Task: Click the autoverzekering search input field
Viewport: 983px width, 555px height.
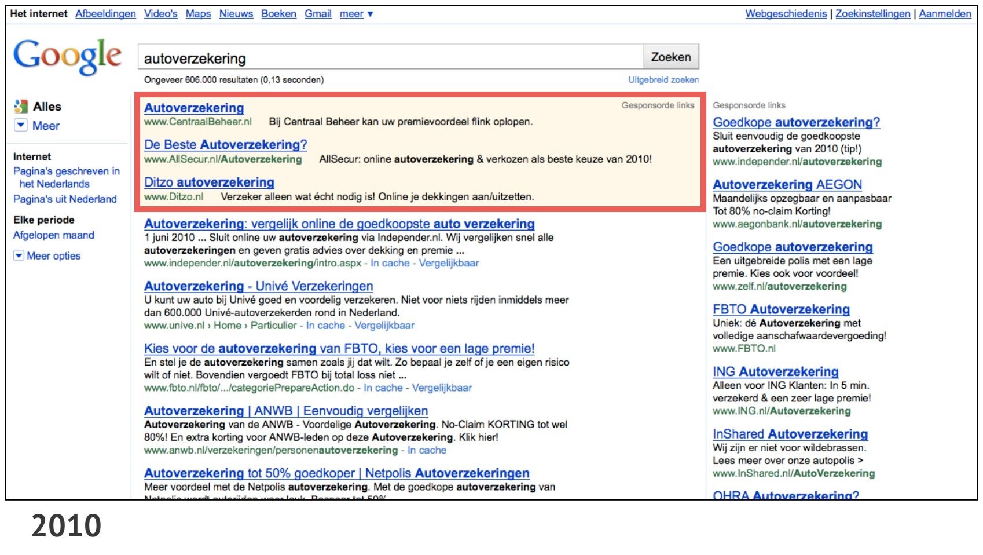Action: 391,57
